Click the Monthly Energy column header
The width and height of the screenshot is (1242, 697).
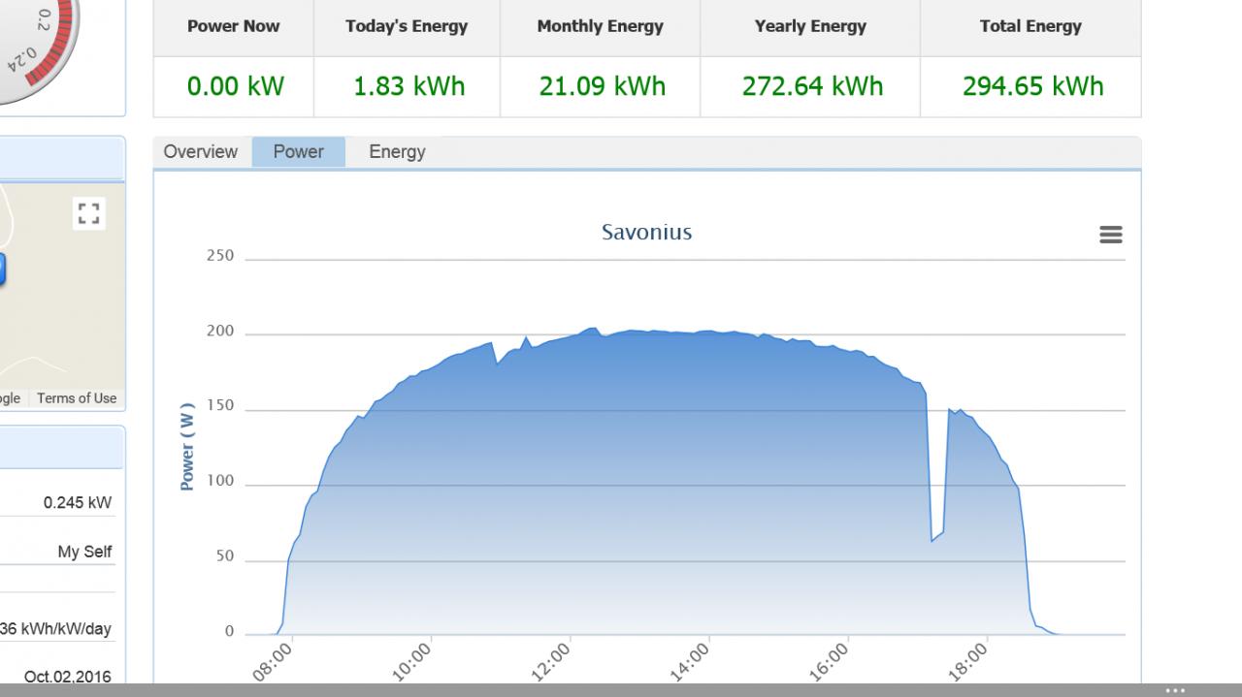point(601,27)
